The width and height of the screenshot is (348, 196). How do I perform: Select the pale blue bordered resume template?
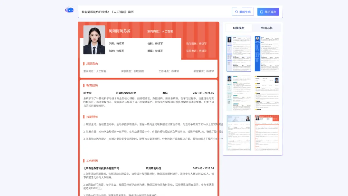pos(239,133)
